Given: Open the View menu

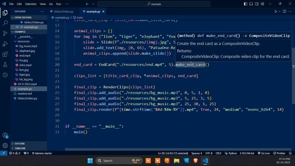Looking at the screenshot, I should 43,4.
